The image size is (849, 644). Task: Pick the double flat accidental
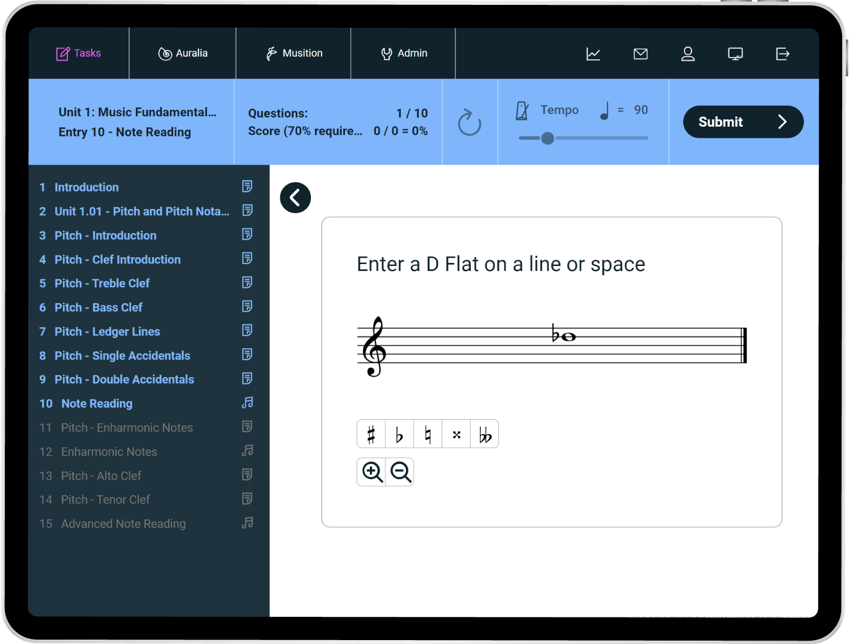485,434
